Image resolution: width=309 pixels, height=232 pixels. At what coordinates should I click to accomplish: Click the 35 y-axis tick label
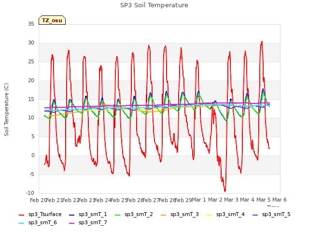31,24
